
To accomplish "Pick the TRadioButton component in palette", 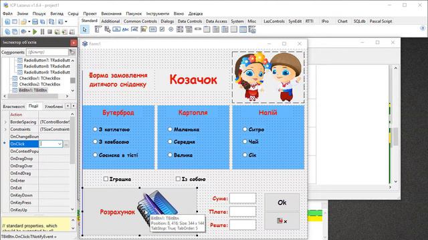I will pos(171,29).
